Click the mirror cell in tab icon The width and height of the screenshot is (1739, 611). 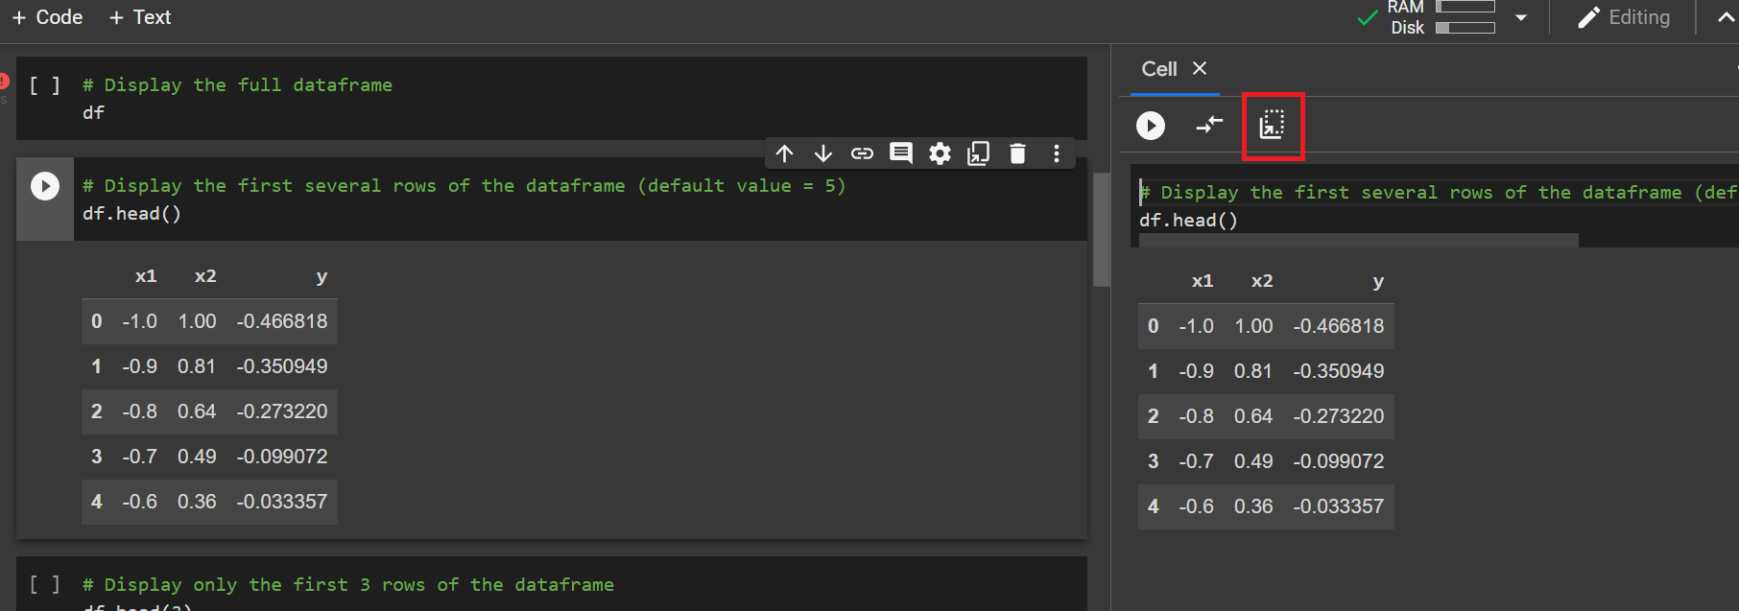(x=978, y=153)
